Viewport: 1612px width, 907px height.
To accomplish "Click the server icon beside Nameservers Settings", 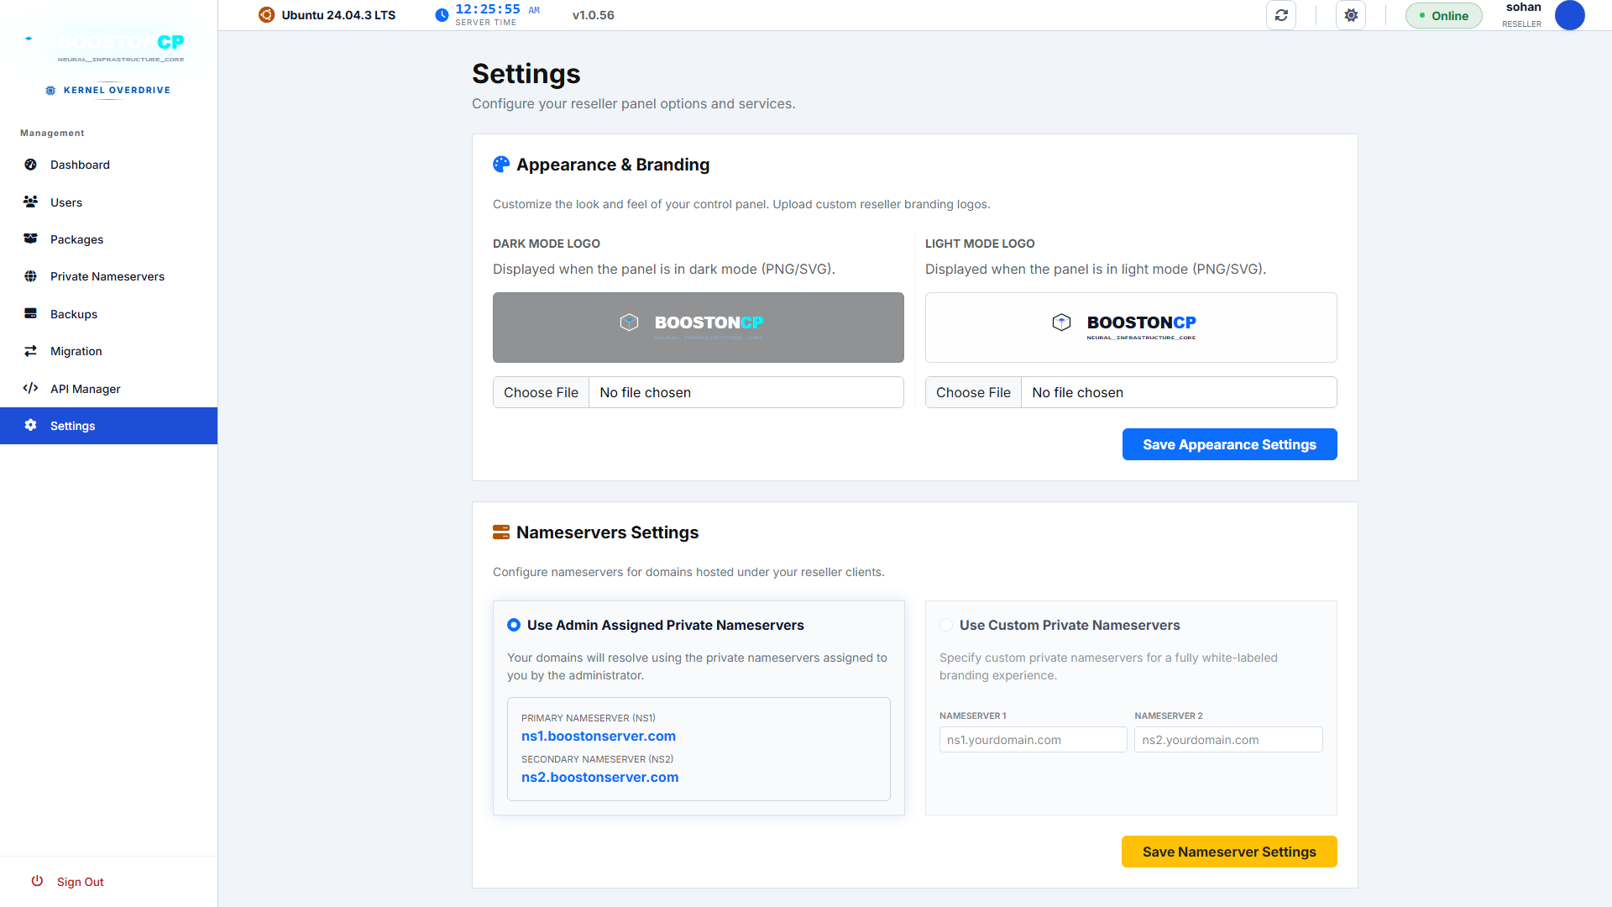I will (501, 532).
